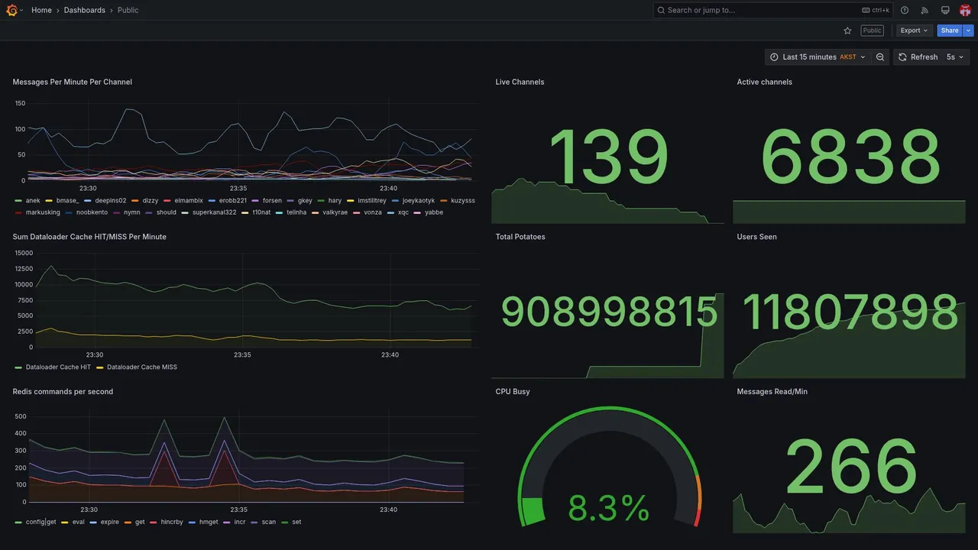Image resolution: width=978 pixels, height=550 pixels.
Task: Open Dashboards breadcrumb link
Action: tap(85, 10)
